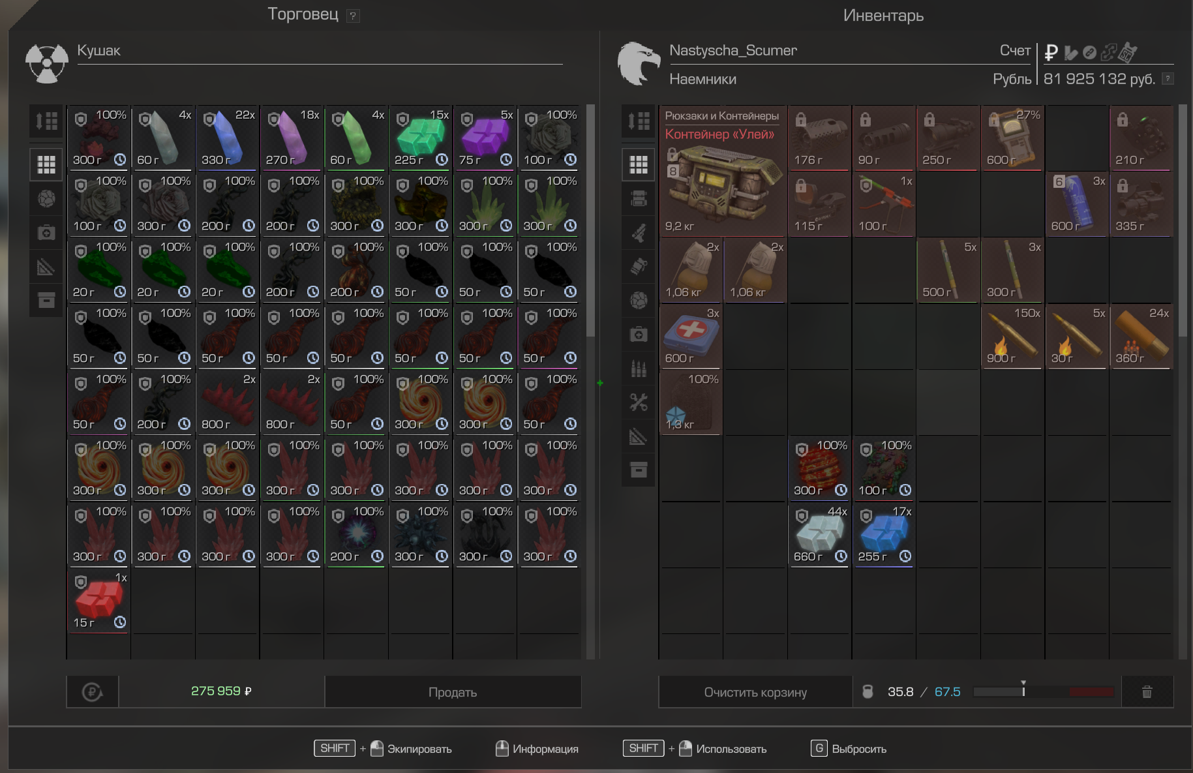
Task: Select white cubes stack 44x 660 г
Action: point(820,534)
